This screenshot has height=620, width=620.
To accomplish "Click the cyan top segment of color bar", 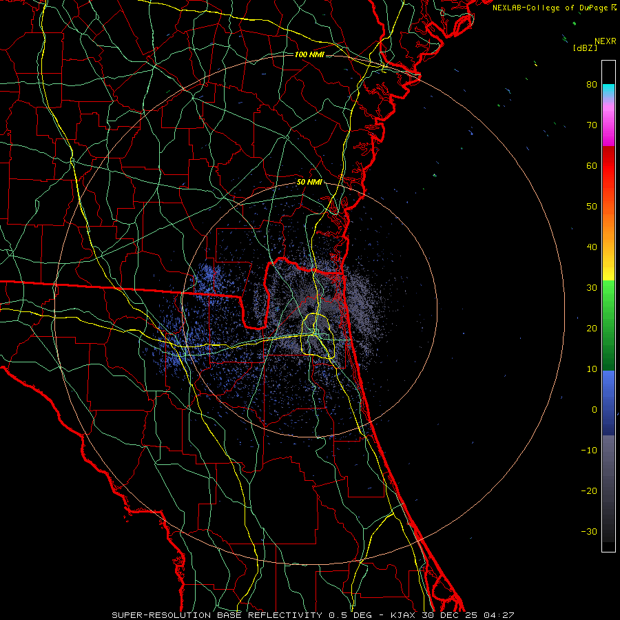I will coord(608,91).
